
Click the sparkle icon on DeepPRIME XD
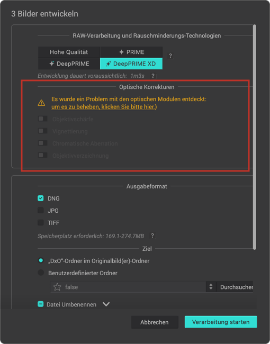coord(109,64)
